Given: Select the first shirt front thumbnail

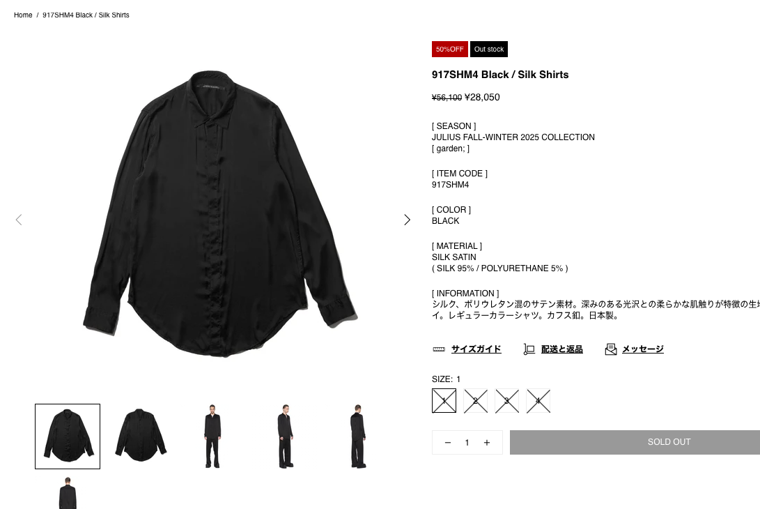Looking at the screenshot, I should [x=68, y=436].
